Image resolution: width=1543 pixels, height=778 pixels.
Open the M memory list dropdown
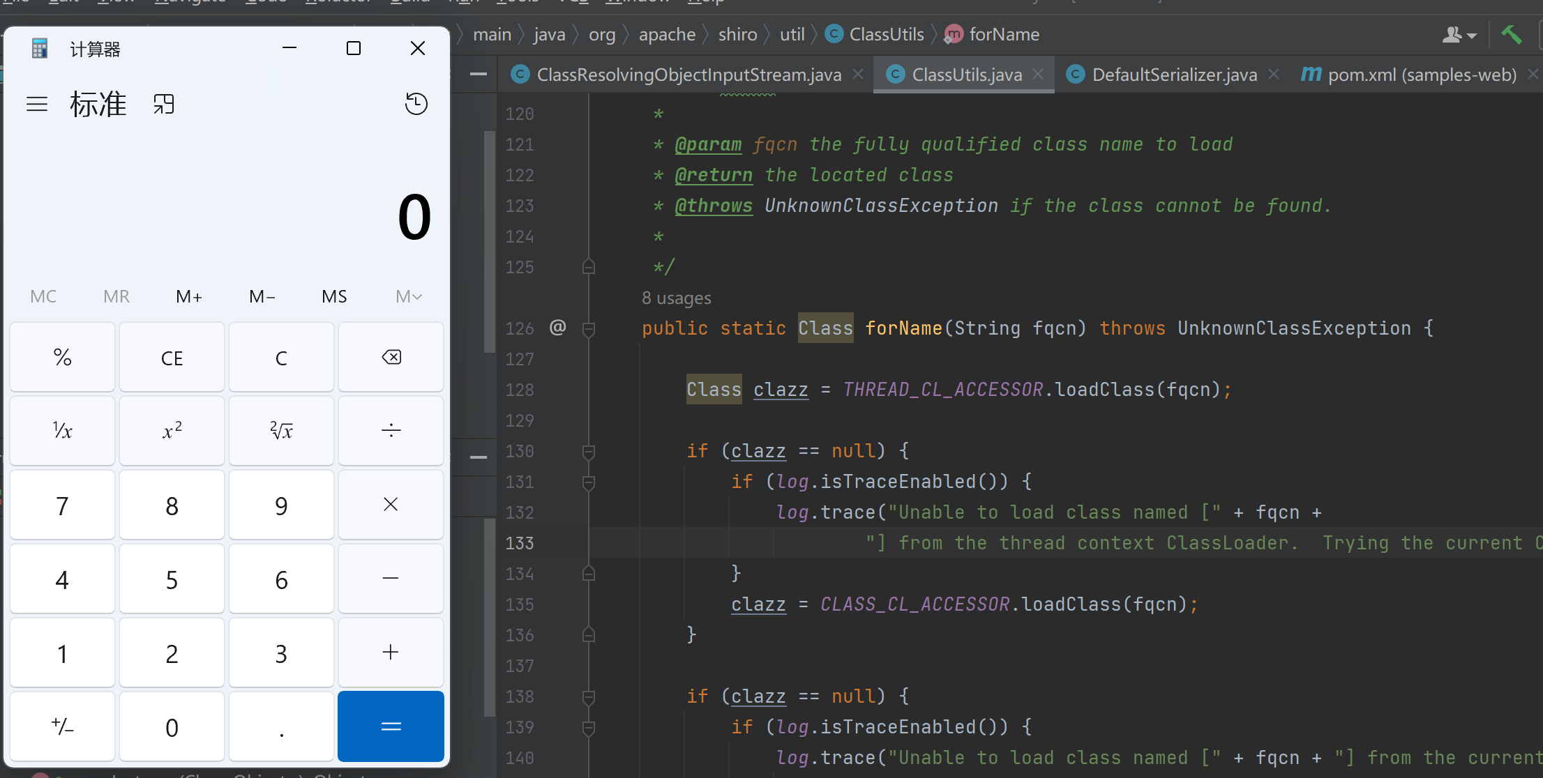[409, 296]
